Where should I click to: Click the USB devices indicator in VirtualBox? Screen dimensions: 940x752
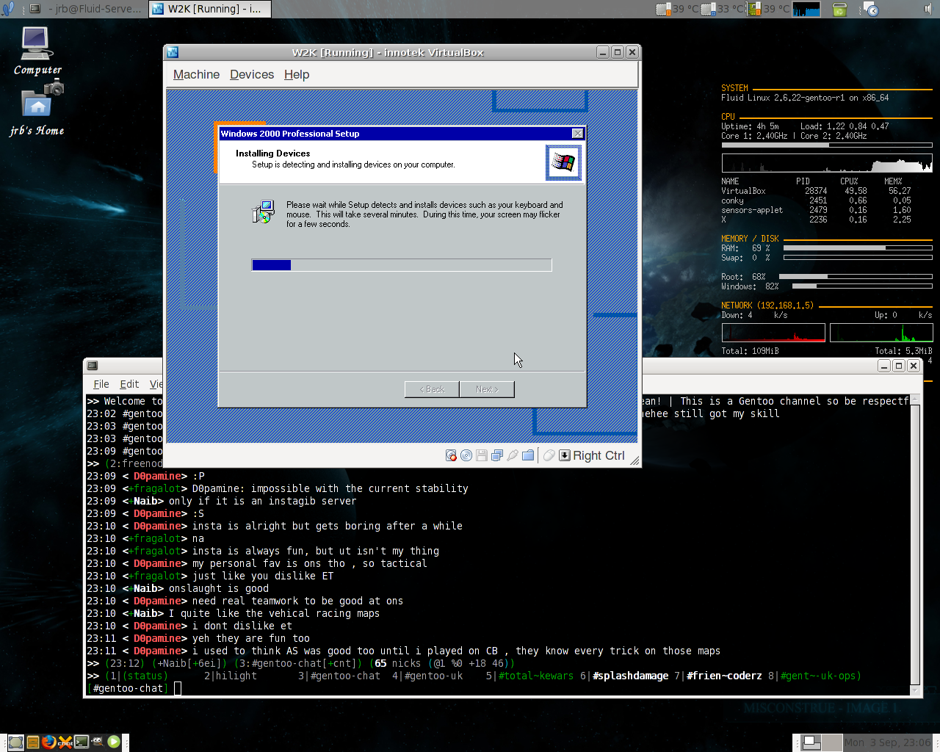pos(513,455)
